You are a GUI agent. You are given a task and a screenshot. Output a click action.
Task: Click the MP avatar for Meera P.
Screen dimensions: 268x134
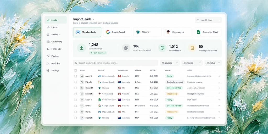[x=82, y=118]
